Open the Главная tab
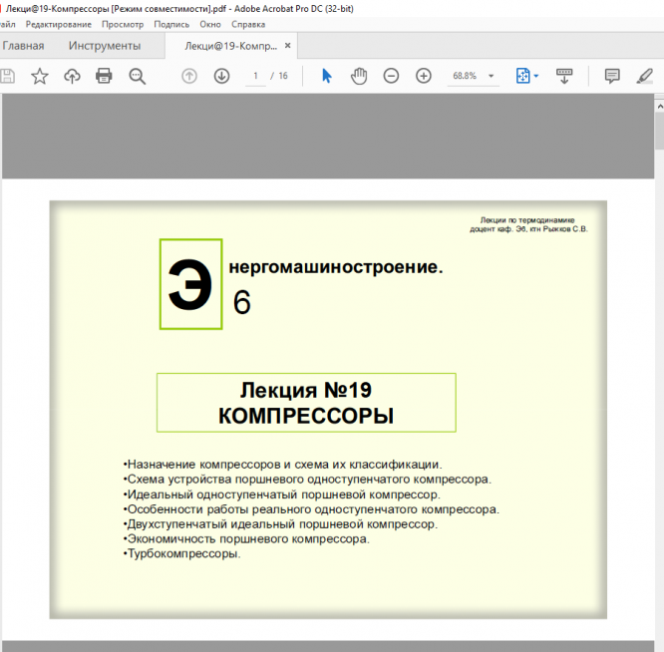The width and height of the screenshot is (664, 652). point(23,46)
